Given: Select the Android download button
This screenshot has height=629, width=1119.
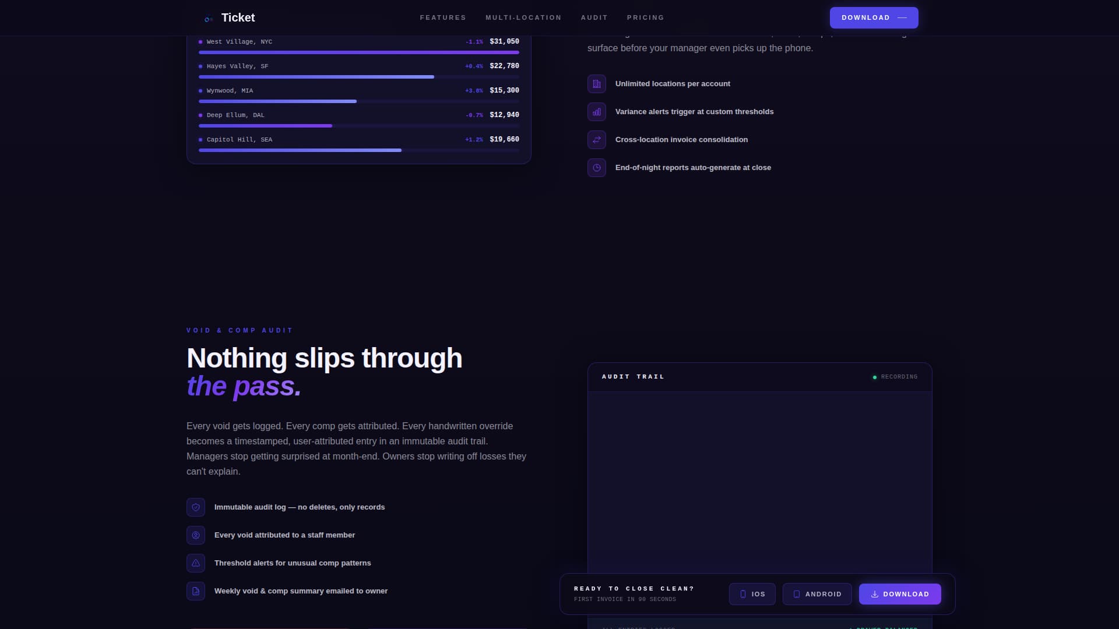Looking at the screenshot, I should [x=817, y=594].
